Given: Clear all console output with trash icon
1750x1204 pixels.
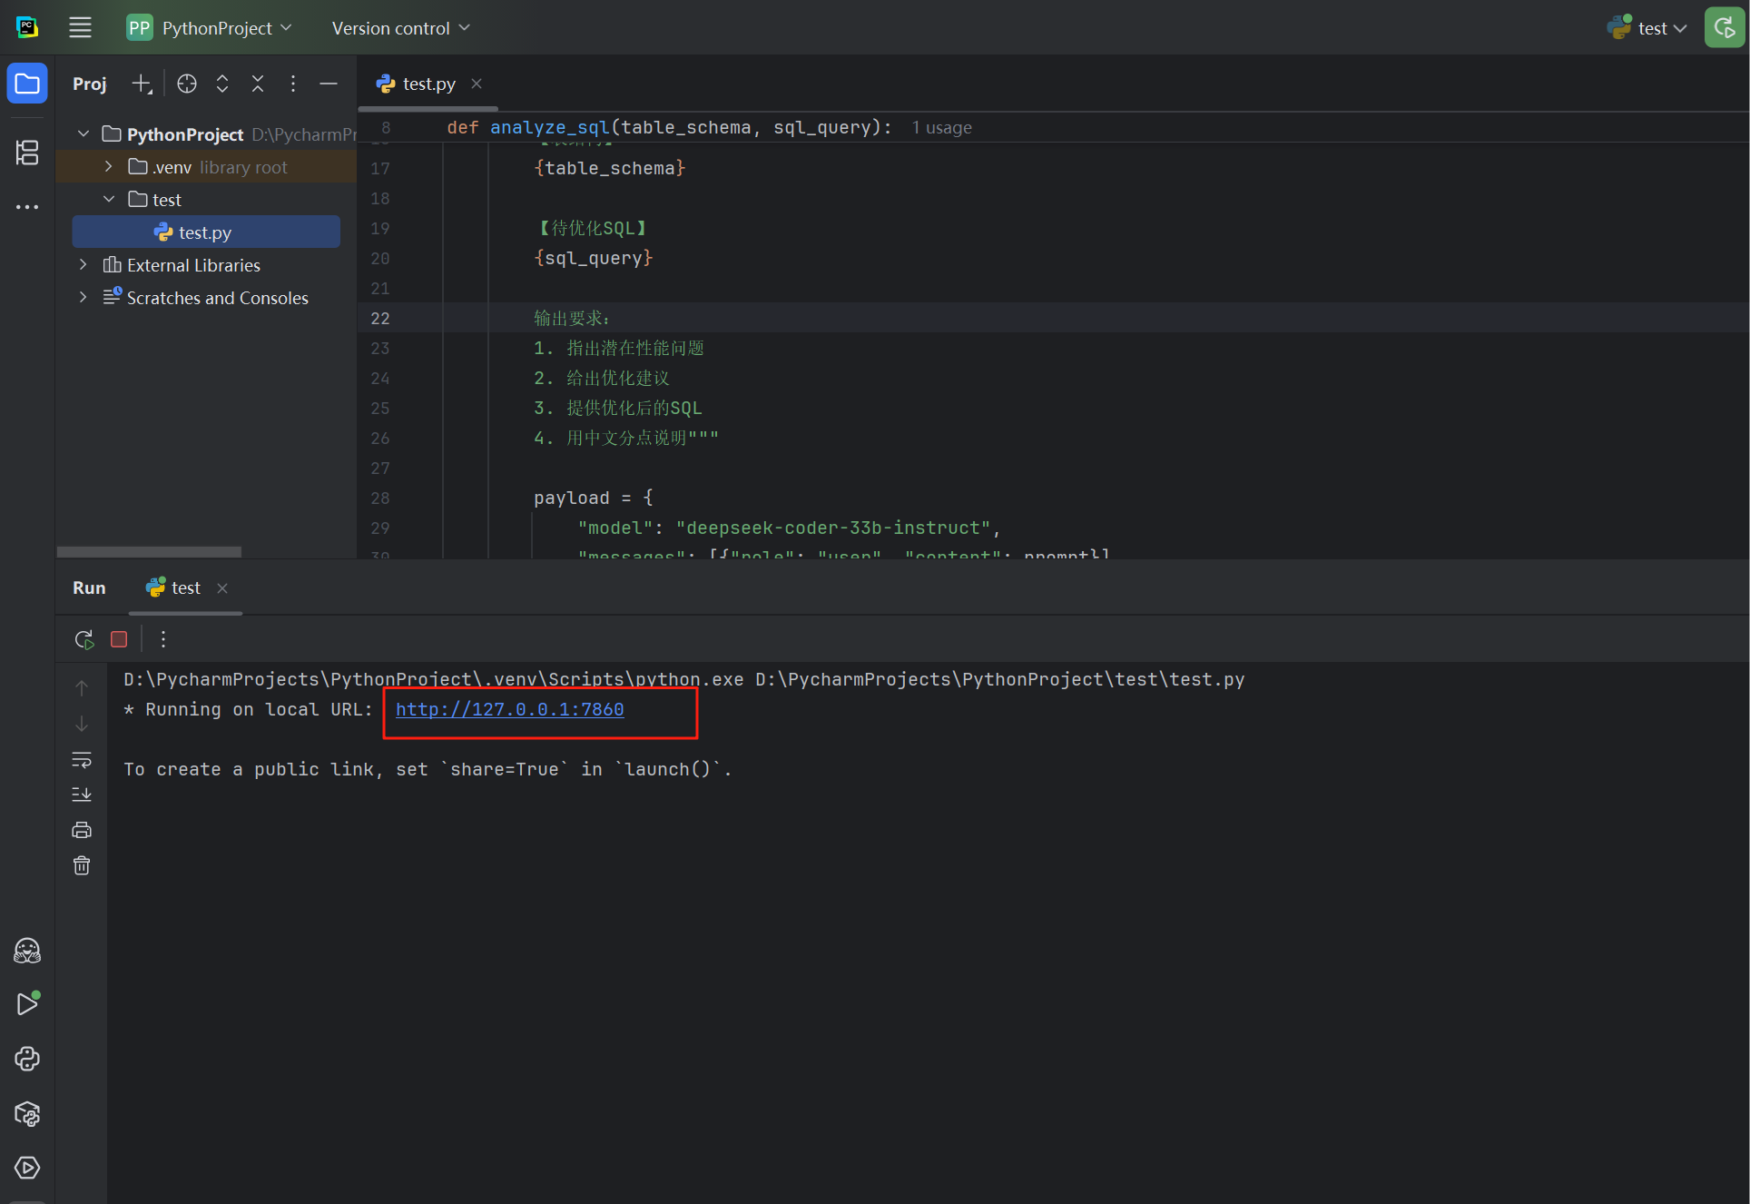Looking at the screenshot, I should point(82,865).
